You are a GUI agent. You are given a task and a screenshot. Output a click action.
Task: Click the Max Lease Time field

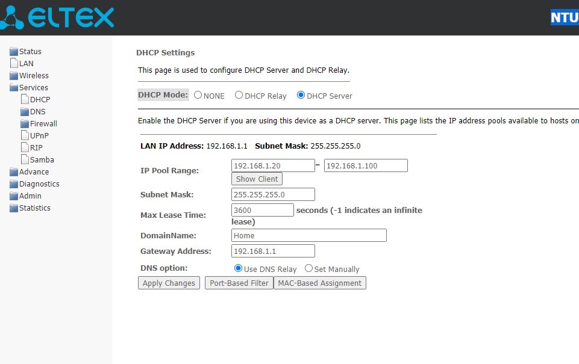(x=262, y=210)
